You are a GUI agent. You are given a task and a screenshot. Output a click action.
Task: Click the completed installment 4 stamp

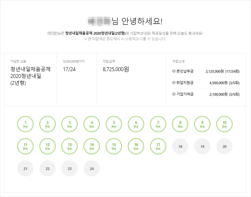tap(92, 124)
